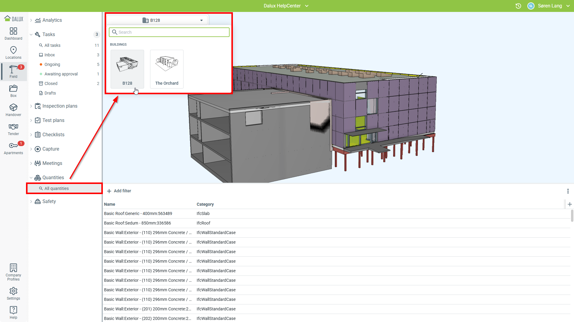
Task: Add a new table column
Action: (x=570, y=204)
